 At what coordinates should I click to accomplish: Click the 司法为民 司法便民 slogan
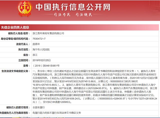pos(73,15)
